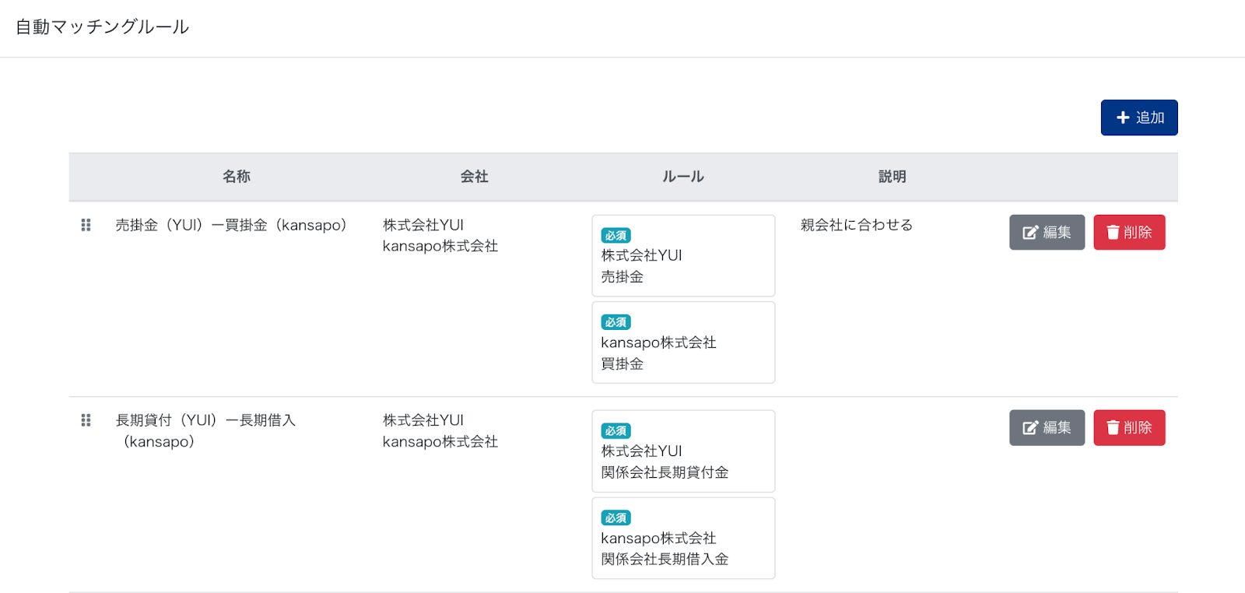This screenshot has width=1245, height=593.
Task: Click 株式会社YUI in first row company cell
Action: tap(423, 225)
